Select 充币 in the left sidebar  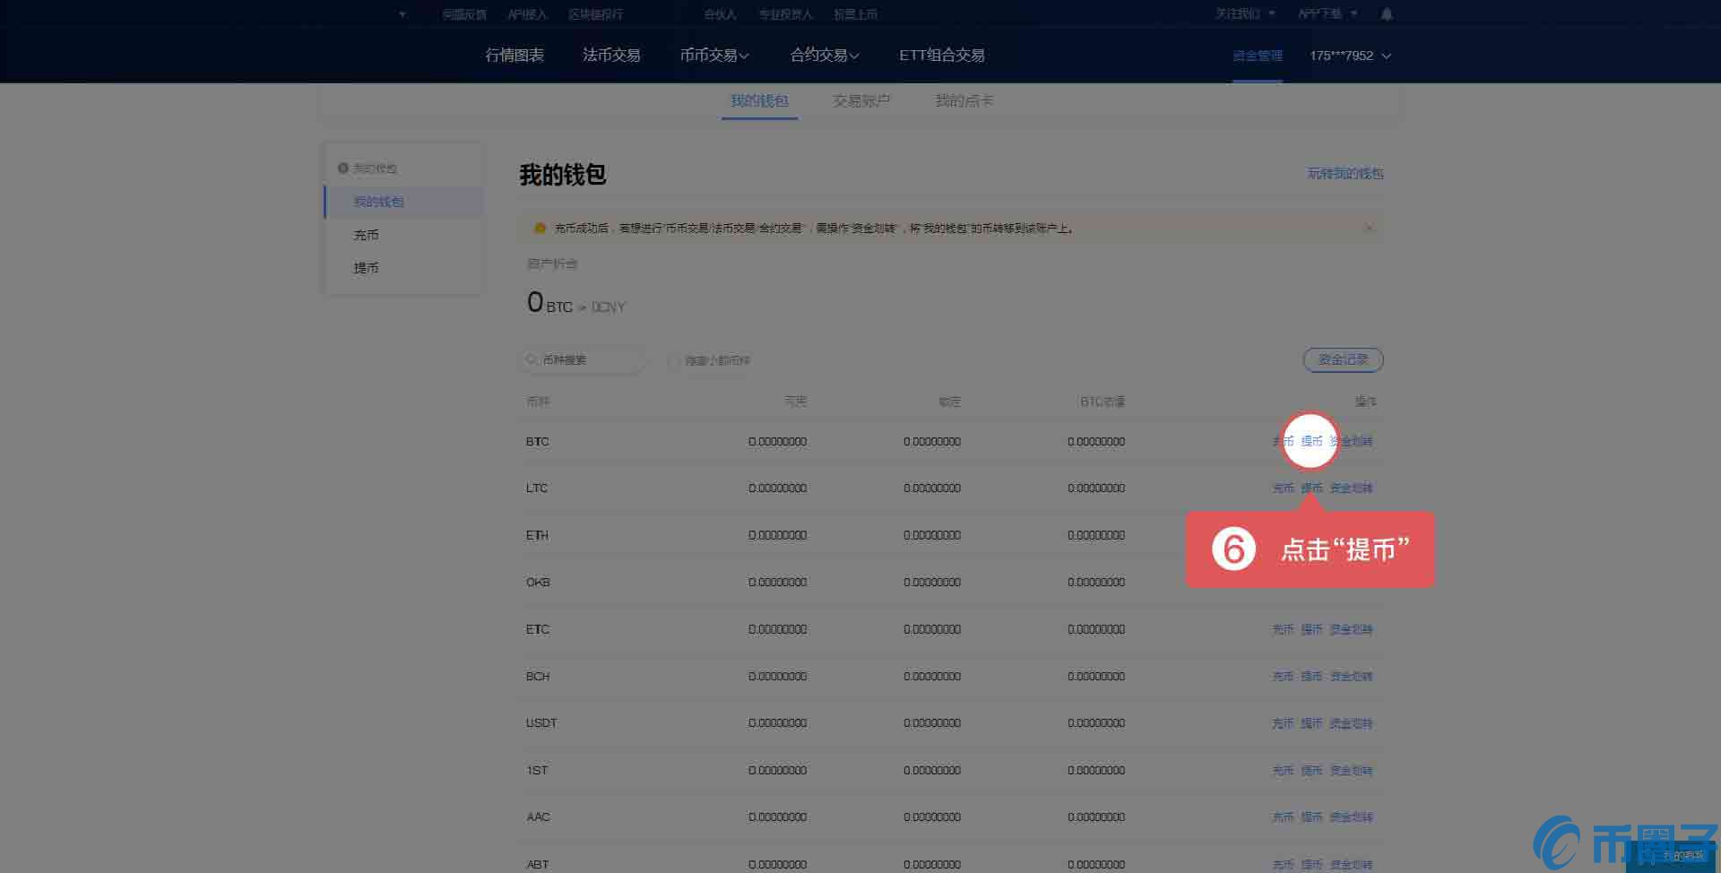click(366, 235)
